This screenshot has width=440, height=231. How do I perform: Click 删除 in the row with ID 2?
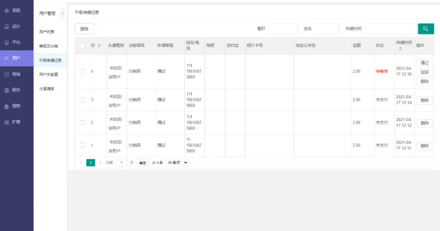click(424, 123)
